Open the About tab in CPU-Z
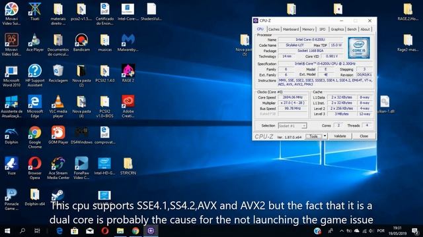 365,29
